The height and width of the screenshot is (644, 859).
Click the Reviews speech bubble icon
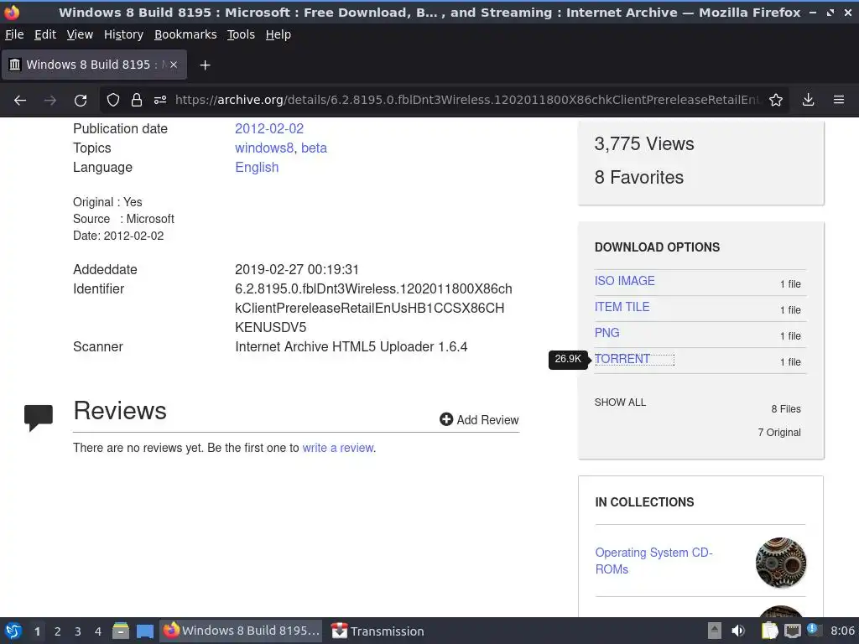coord(39,418)
